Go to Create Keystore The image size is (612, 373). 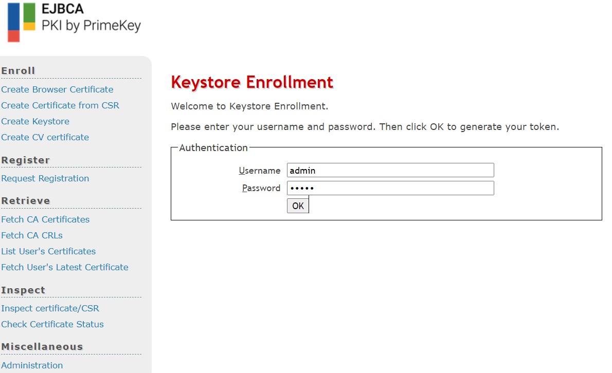click(35, 122)
